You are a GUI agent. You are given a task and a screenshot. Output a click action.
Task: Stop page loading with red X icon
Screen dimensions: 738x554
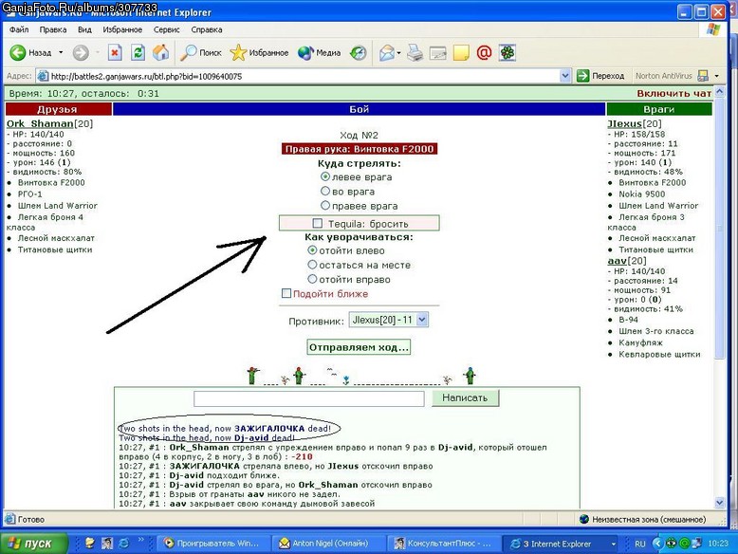[x=115, y=53]
